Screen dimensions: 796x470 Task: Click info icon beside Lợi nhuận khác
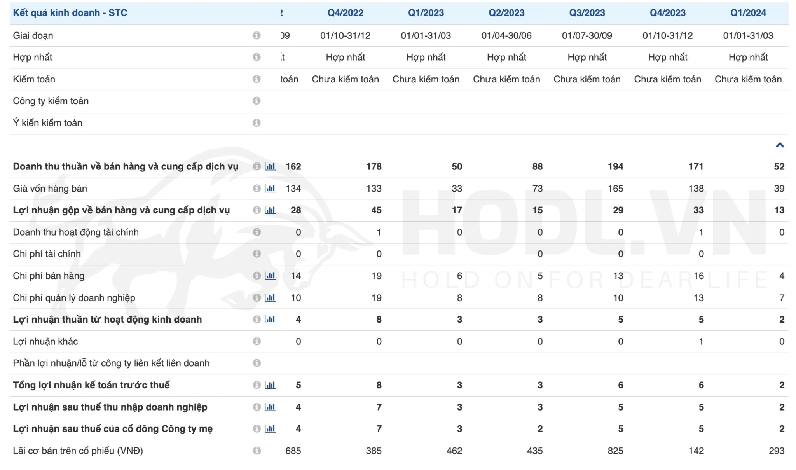[x=257, y=341]
